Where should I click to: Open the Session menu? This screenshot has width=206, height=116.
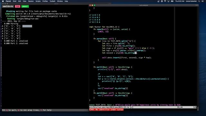click(x=31, y=1)
